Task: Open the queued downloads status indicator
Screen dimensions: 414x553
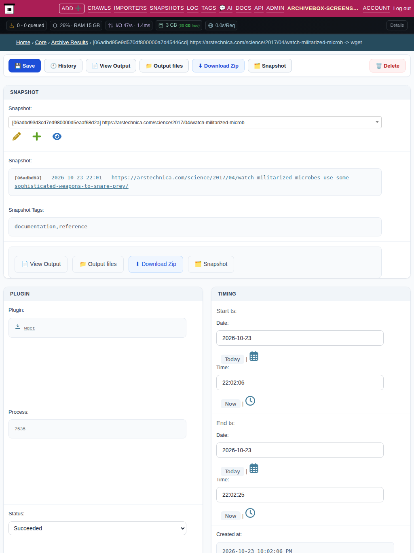Action: point(27,26)
